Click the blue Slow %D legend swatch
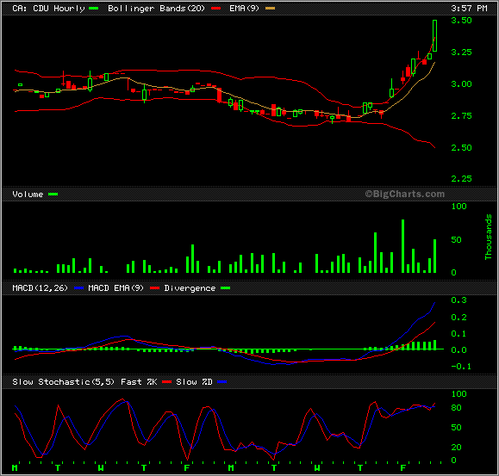 221,381
